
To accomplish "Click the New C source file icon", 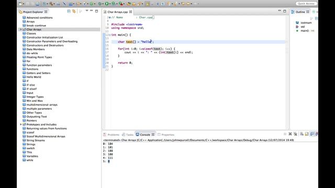I will click(85, 4).
